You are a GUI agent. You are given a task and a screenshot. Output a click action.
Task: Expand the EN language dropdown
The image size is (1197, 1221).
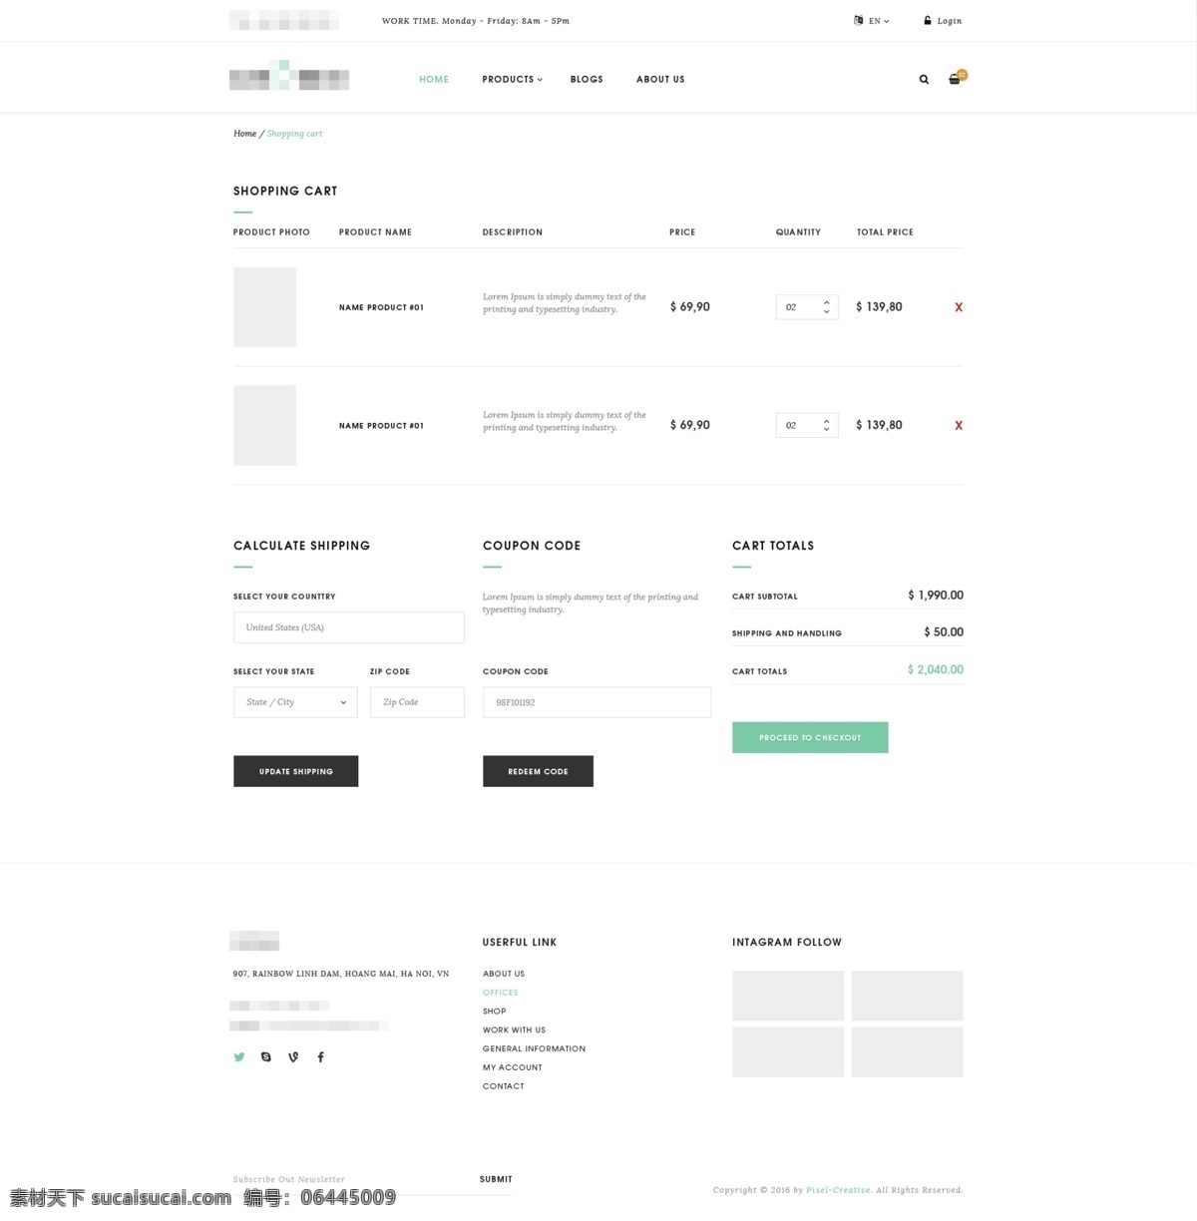(874, 20)
